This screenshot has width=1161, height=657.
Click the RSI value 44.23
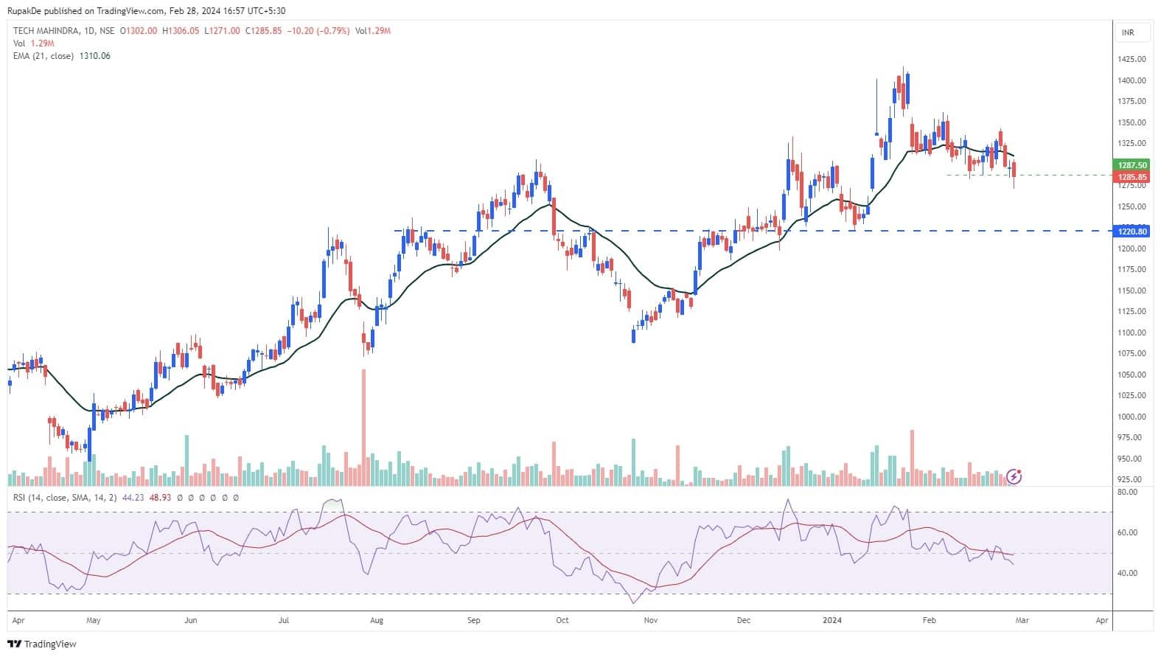[x=133, y=498]
